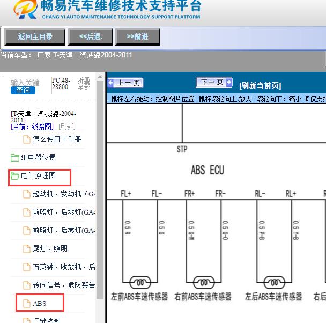Click the [刷新当前页] refresh link

tap(260, 85)
